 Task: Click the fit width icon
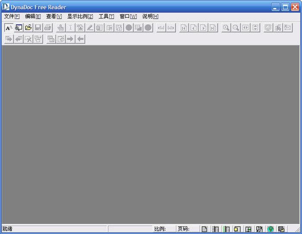coord(245,28)
